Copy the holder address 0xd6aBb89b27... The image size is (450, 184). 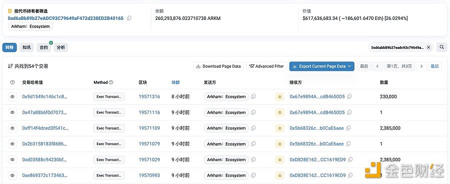click(x=129, y=18)
